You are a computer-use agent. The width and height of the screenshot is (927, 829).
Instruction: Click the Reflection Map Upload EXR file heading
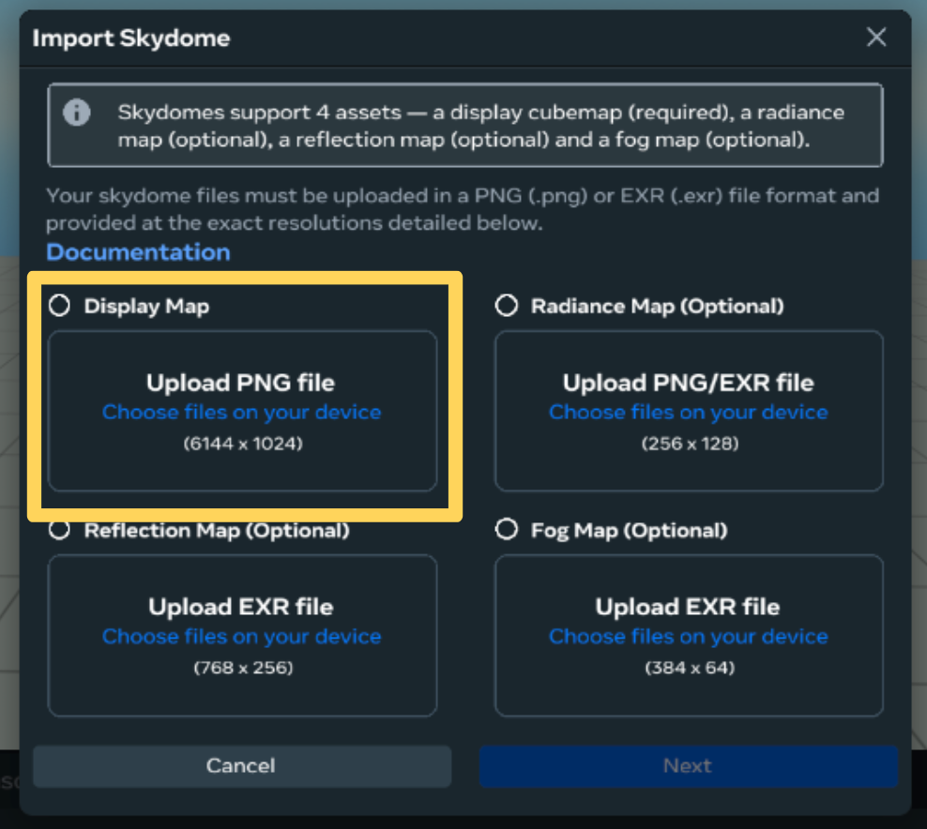click(241, 607)
